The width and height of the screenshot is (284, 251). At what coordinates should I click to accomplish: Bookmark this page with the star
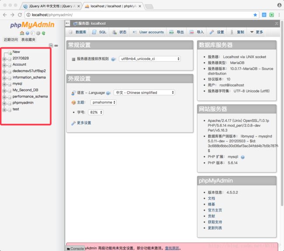tap(255, 15)
